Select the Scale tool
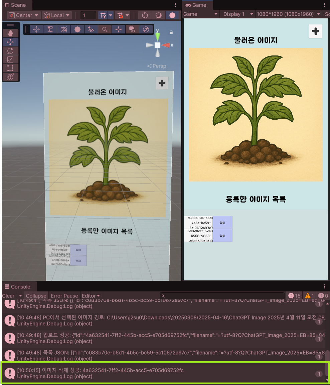The height and width of the screenshot is (385, 330). tap(10, 59)
